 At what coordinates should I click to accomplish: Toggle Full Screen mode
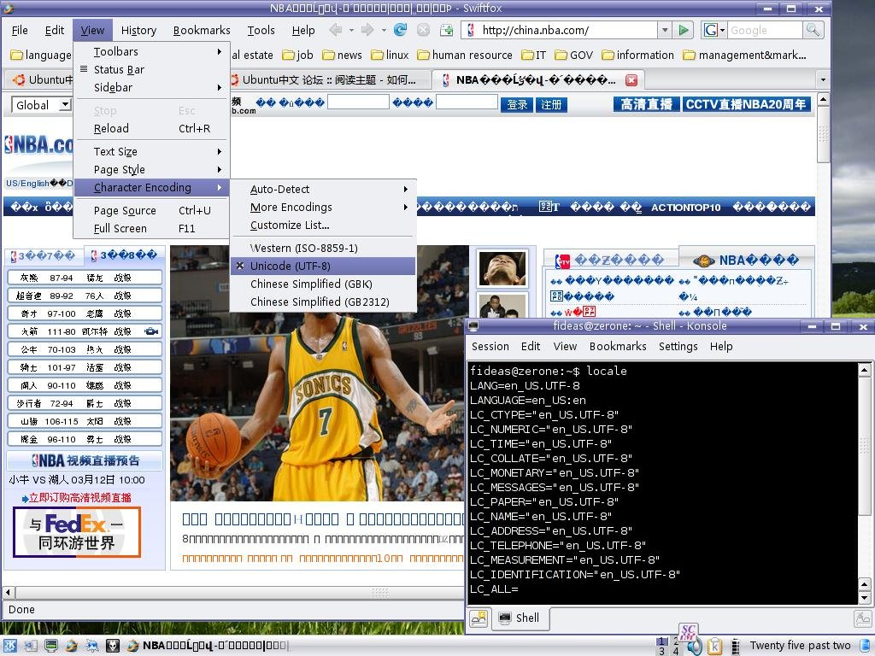151,229
